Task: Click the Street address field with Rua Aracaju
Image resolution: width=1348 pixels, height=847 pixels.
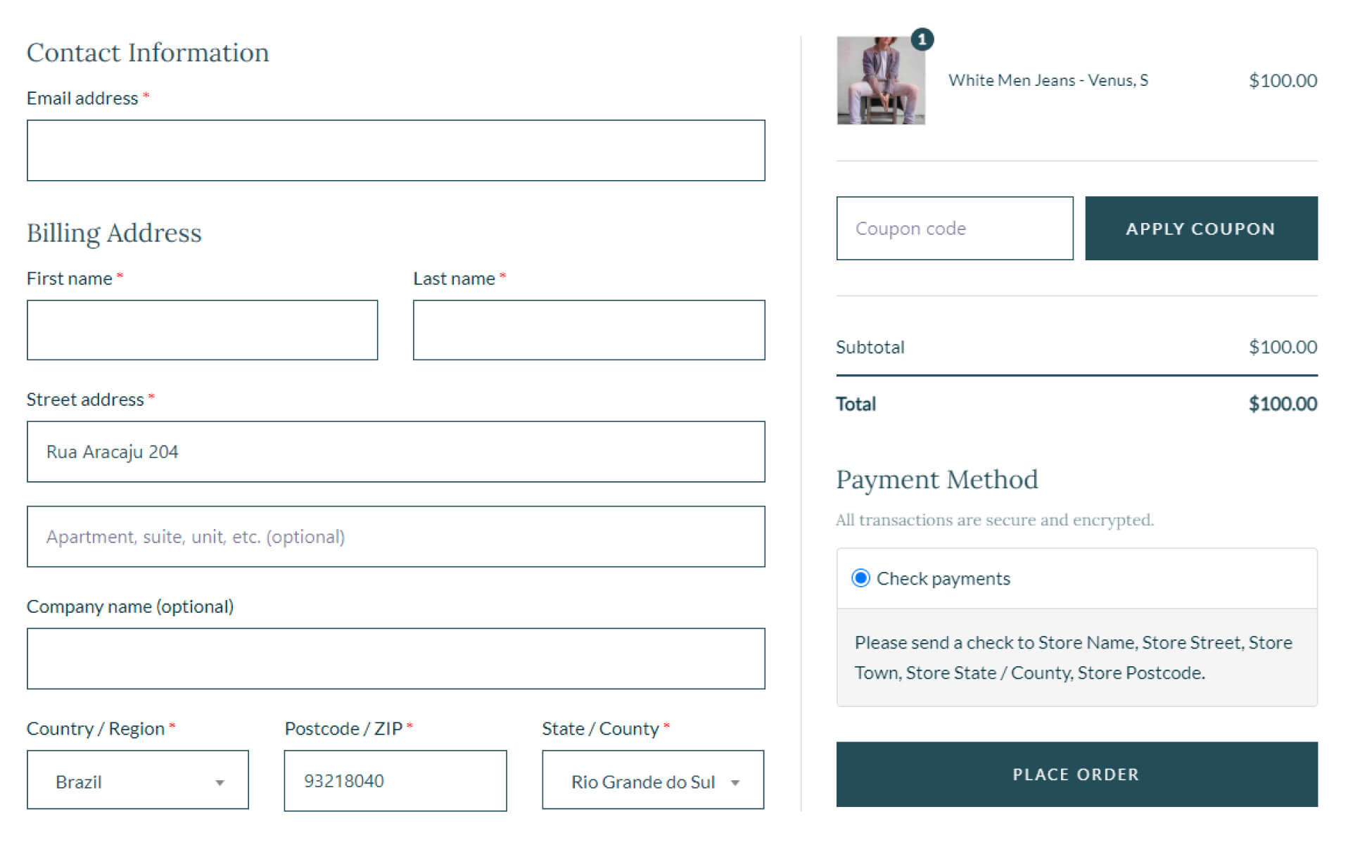Action: 395,452
